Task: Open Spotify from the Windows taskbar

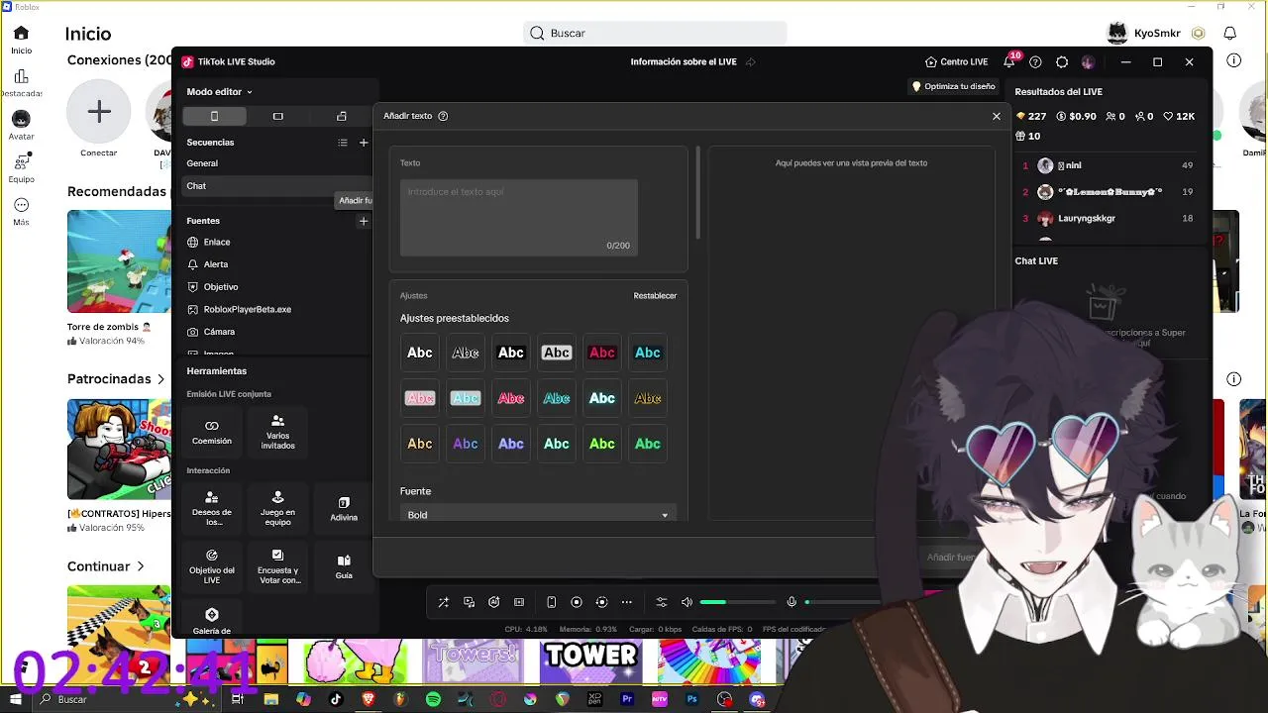Action: coord(433,699)
